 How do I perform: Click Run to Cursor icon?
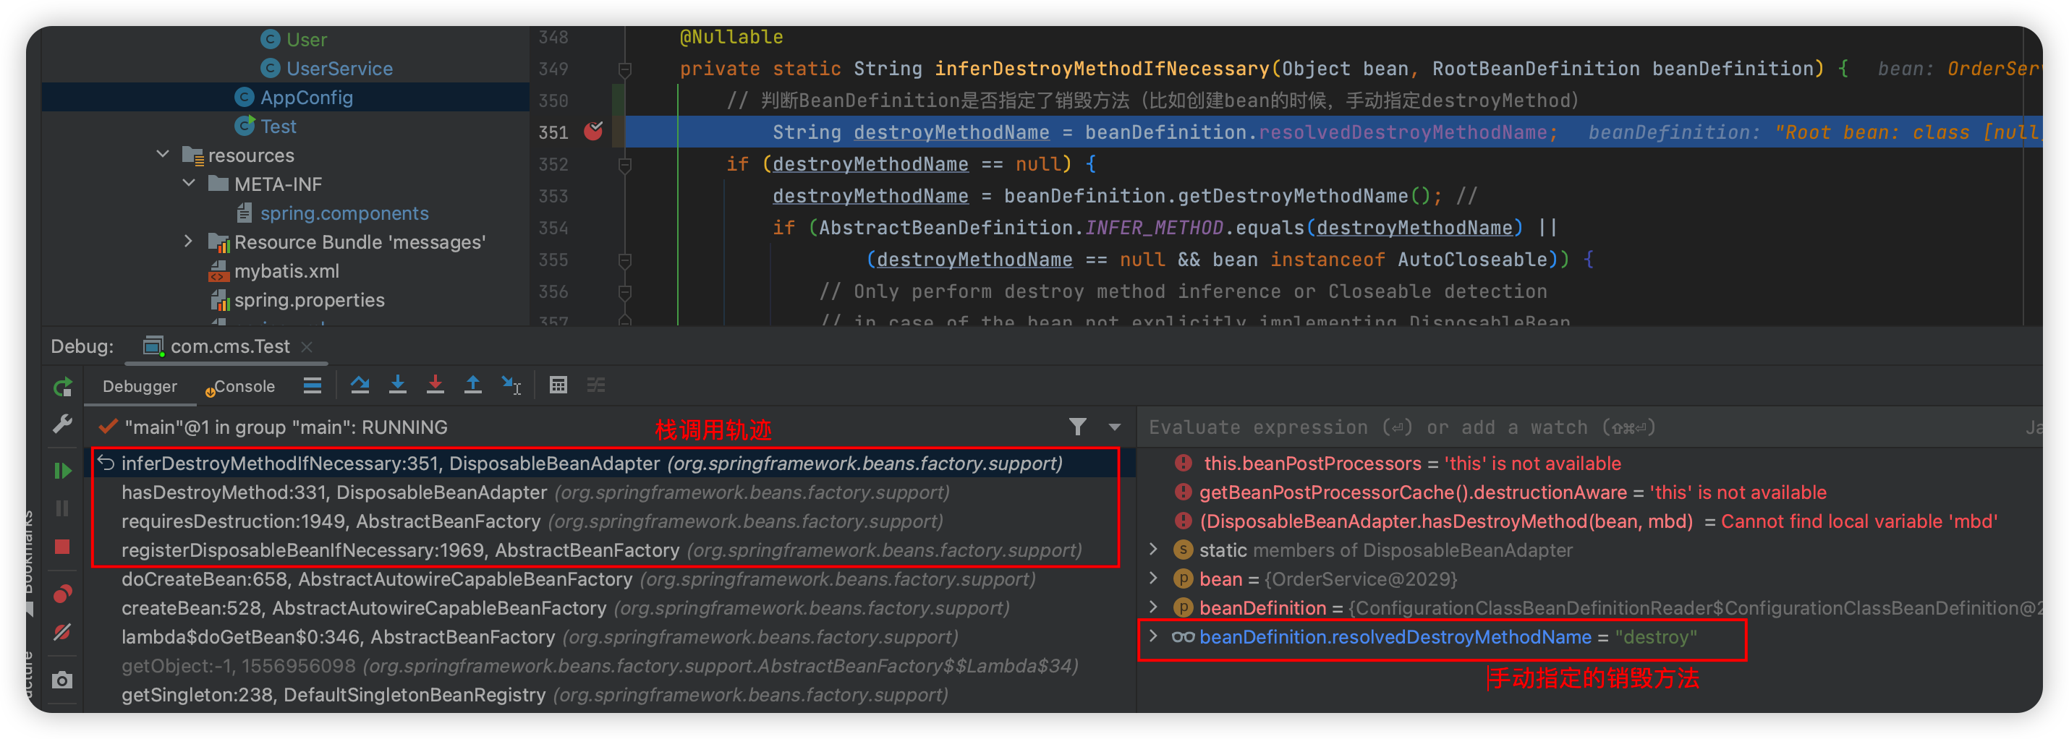511,386
